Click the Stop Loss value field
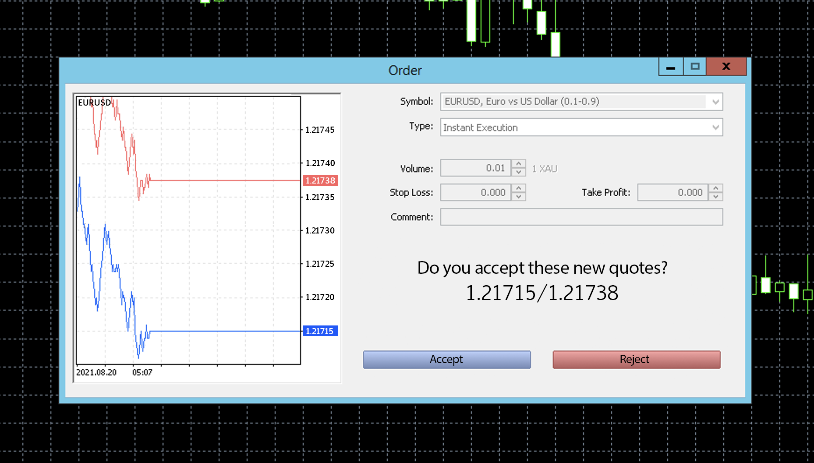This screenshot has height=463, width=814. [476, 192]
